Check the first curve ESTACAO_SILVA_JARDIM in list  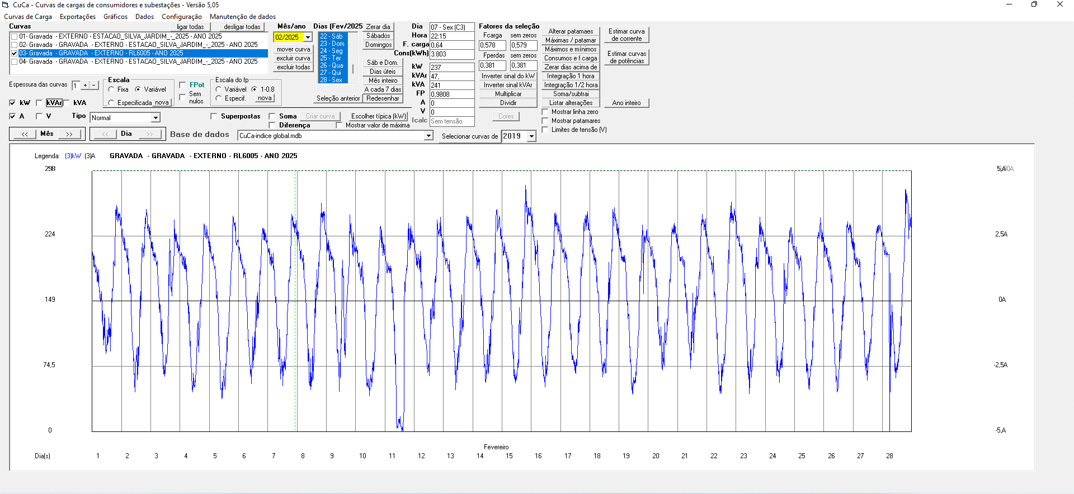coord(15,37)
